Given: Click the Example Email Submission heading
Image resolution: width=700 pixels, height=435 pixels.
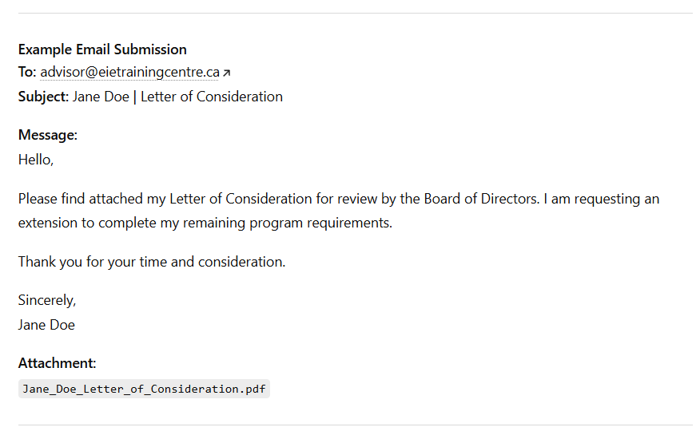Looking at the screenshot, I should [102, 49].
